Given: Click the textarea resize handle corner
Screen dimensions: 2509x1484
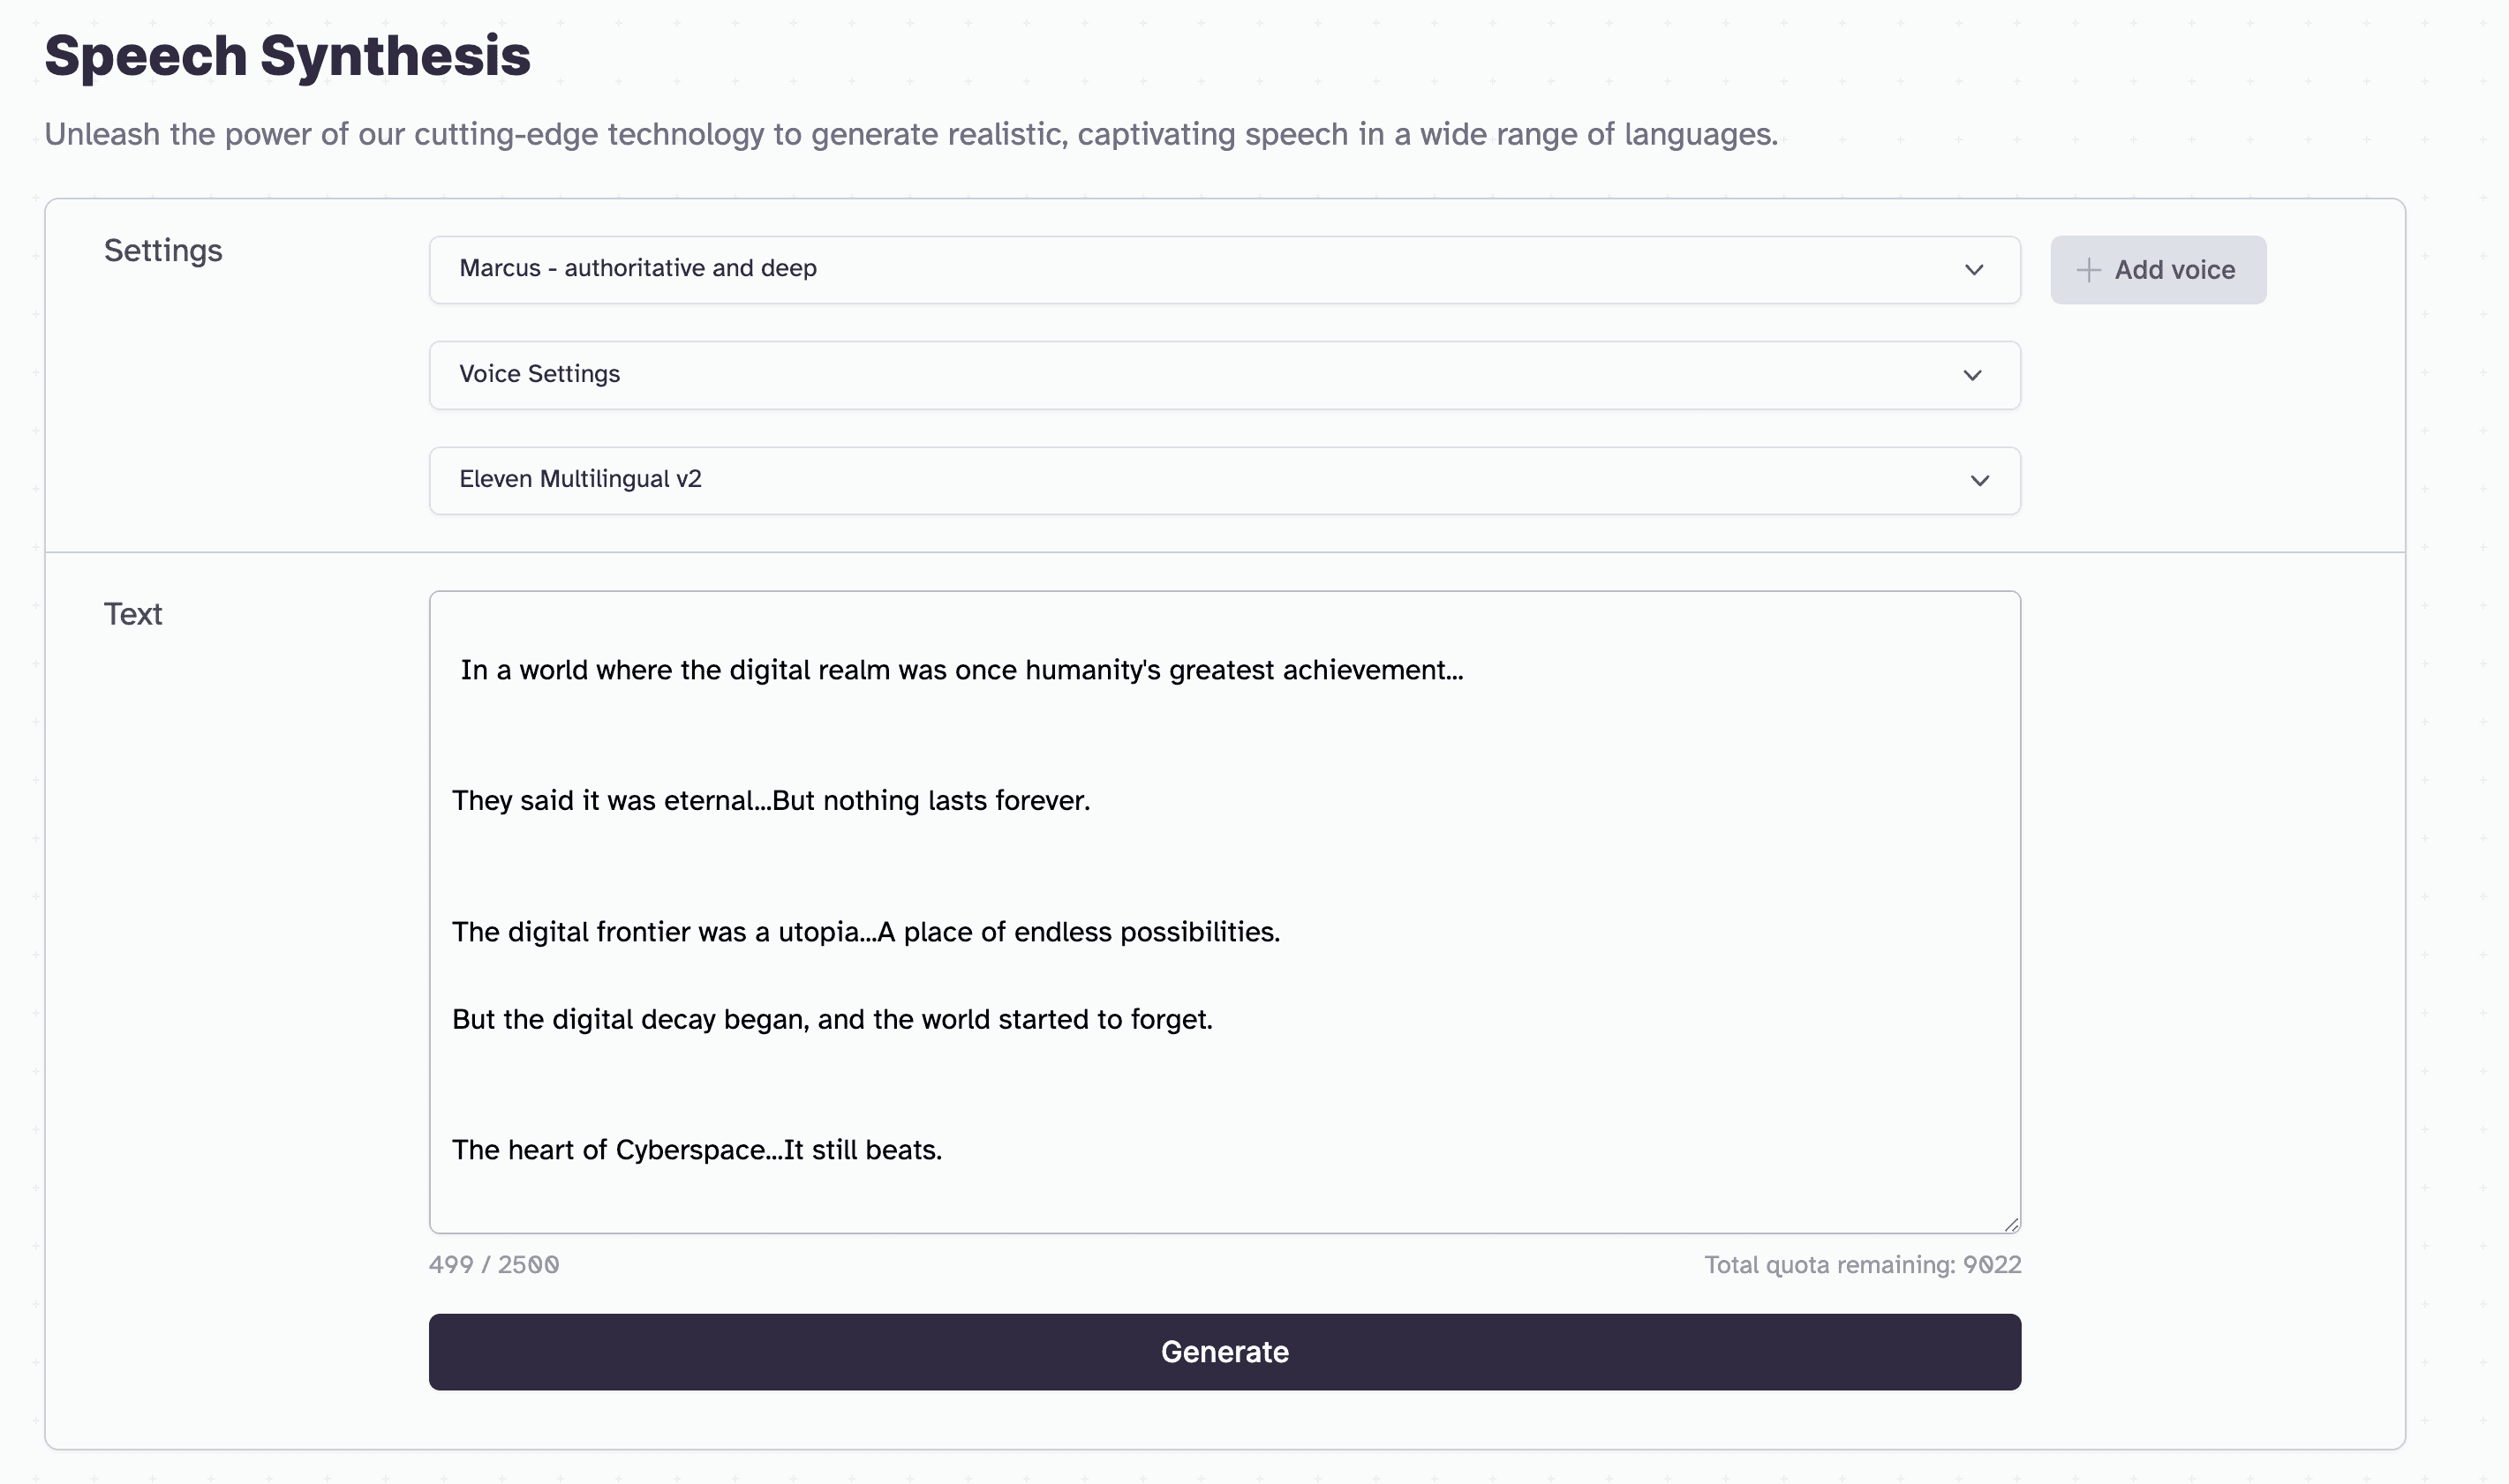Looking at the screenshot, I should tap(2011, 1224).
